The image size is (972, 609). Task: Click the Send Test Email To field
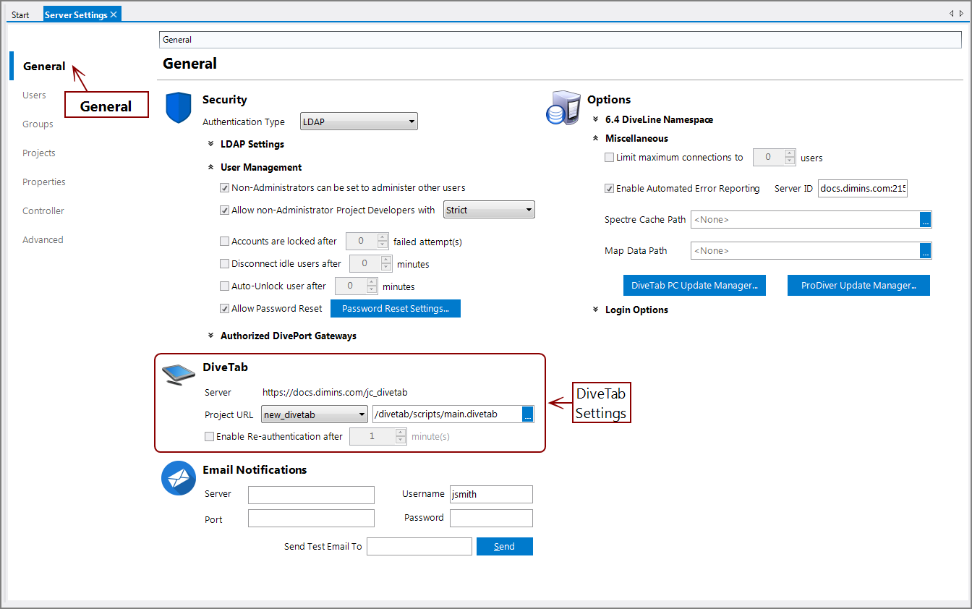419,547
